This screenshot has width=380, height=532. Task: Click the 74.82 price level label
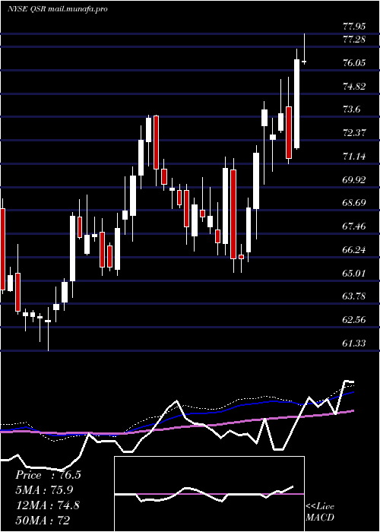(x=356, y=86)
